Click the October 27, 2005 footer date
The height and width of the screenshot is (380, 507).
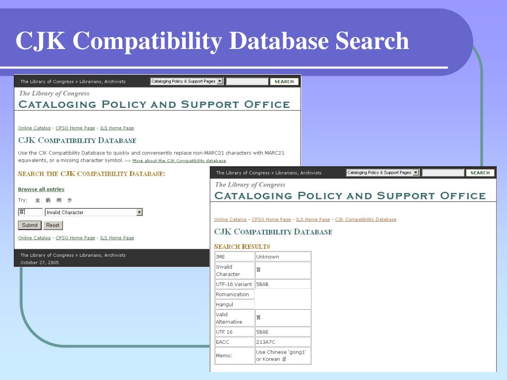coord(40,263)
